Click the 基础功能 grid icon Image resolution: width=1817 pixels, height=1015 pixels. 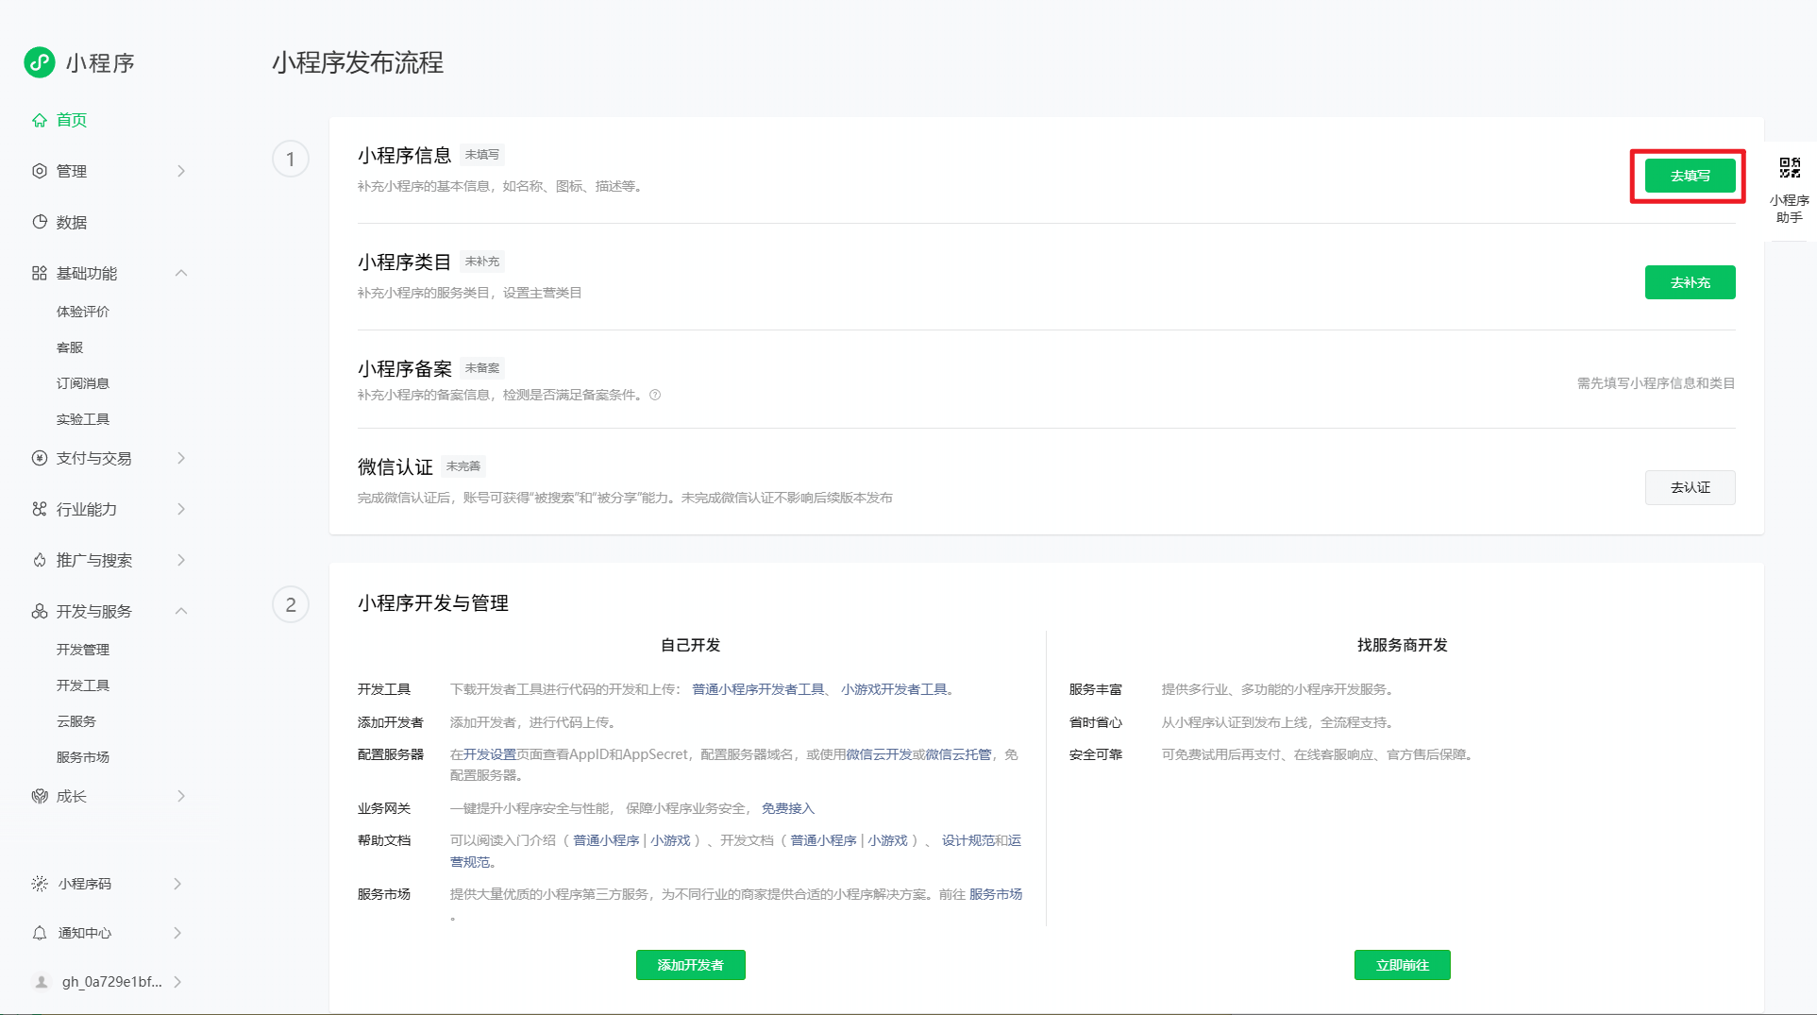[x=40, y=273]
